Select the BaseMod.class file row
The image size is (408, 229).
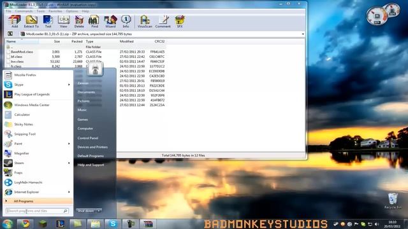click(x=86, y=52)
